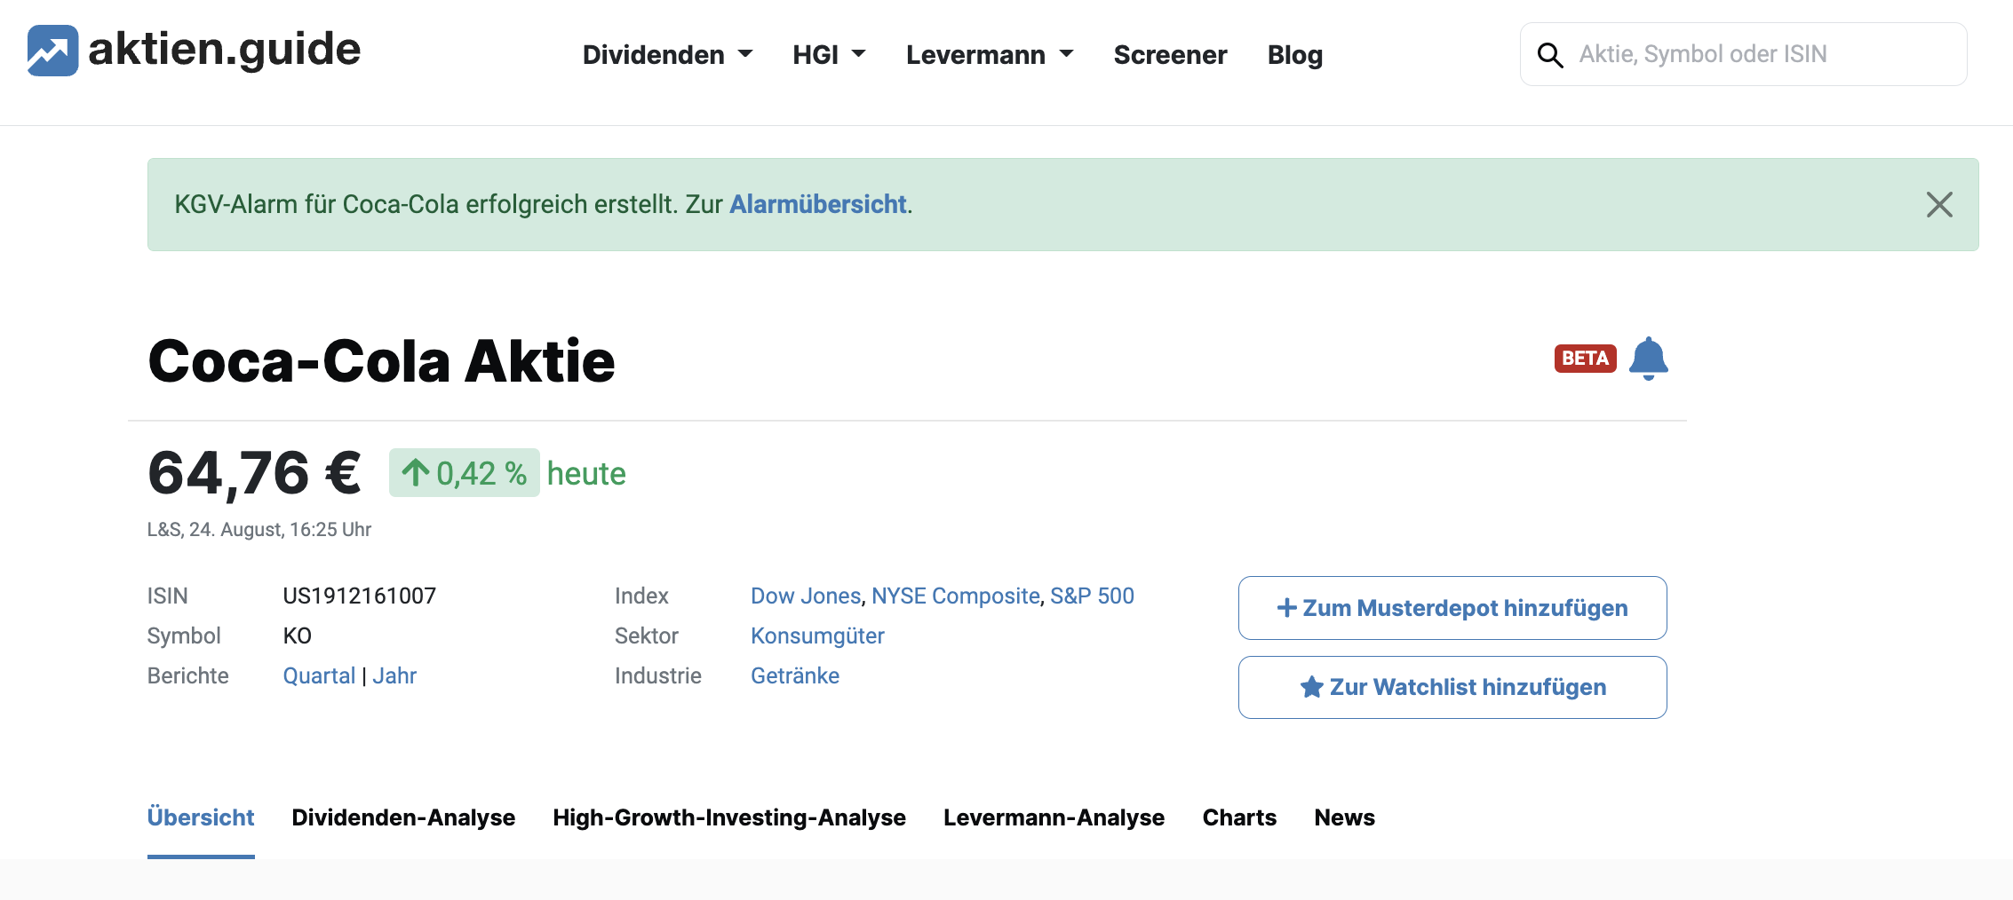The height and width of the screenshot is (900, 2013).
Task: Switch to the Levermann-Analyse tab
Action: (x=1054, y=818)
